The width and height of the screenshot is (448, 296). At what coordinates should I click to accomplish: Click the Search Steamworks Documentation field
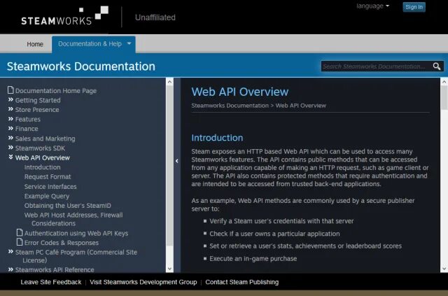point(377,66)
